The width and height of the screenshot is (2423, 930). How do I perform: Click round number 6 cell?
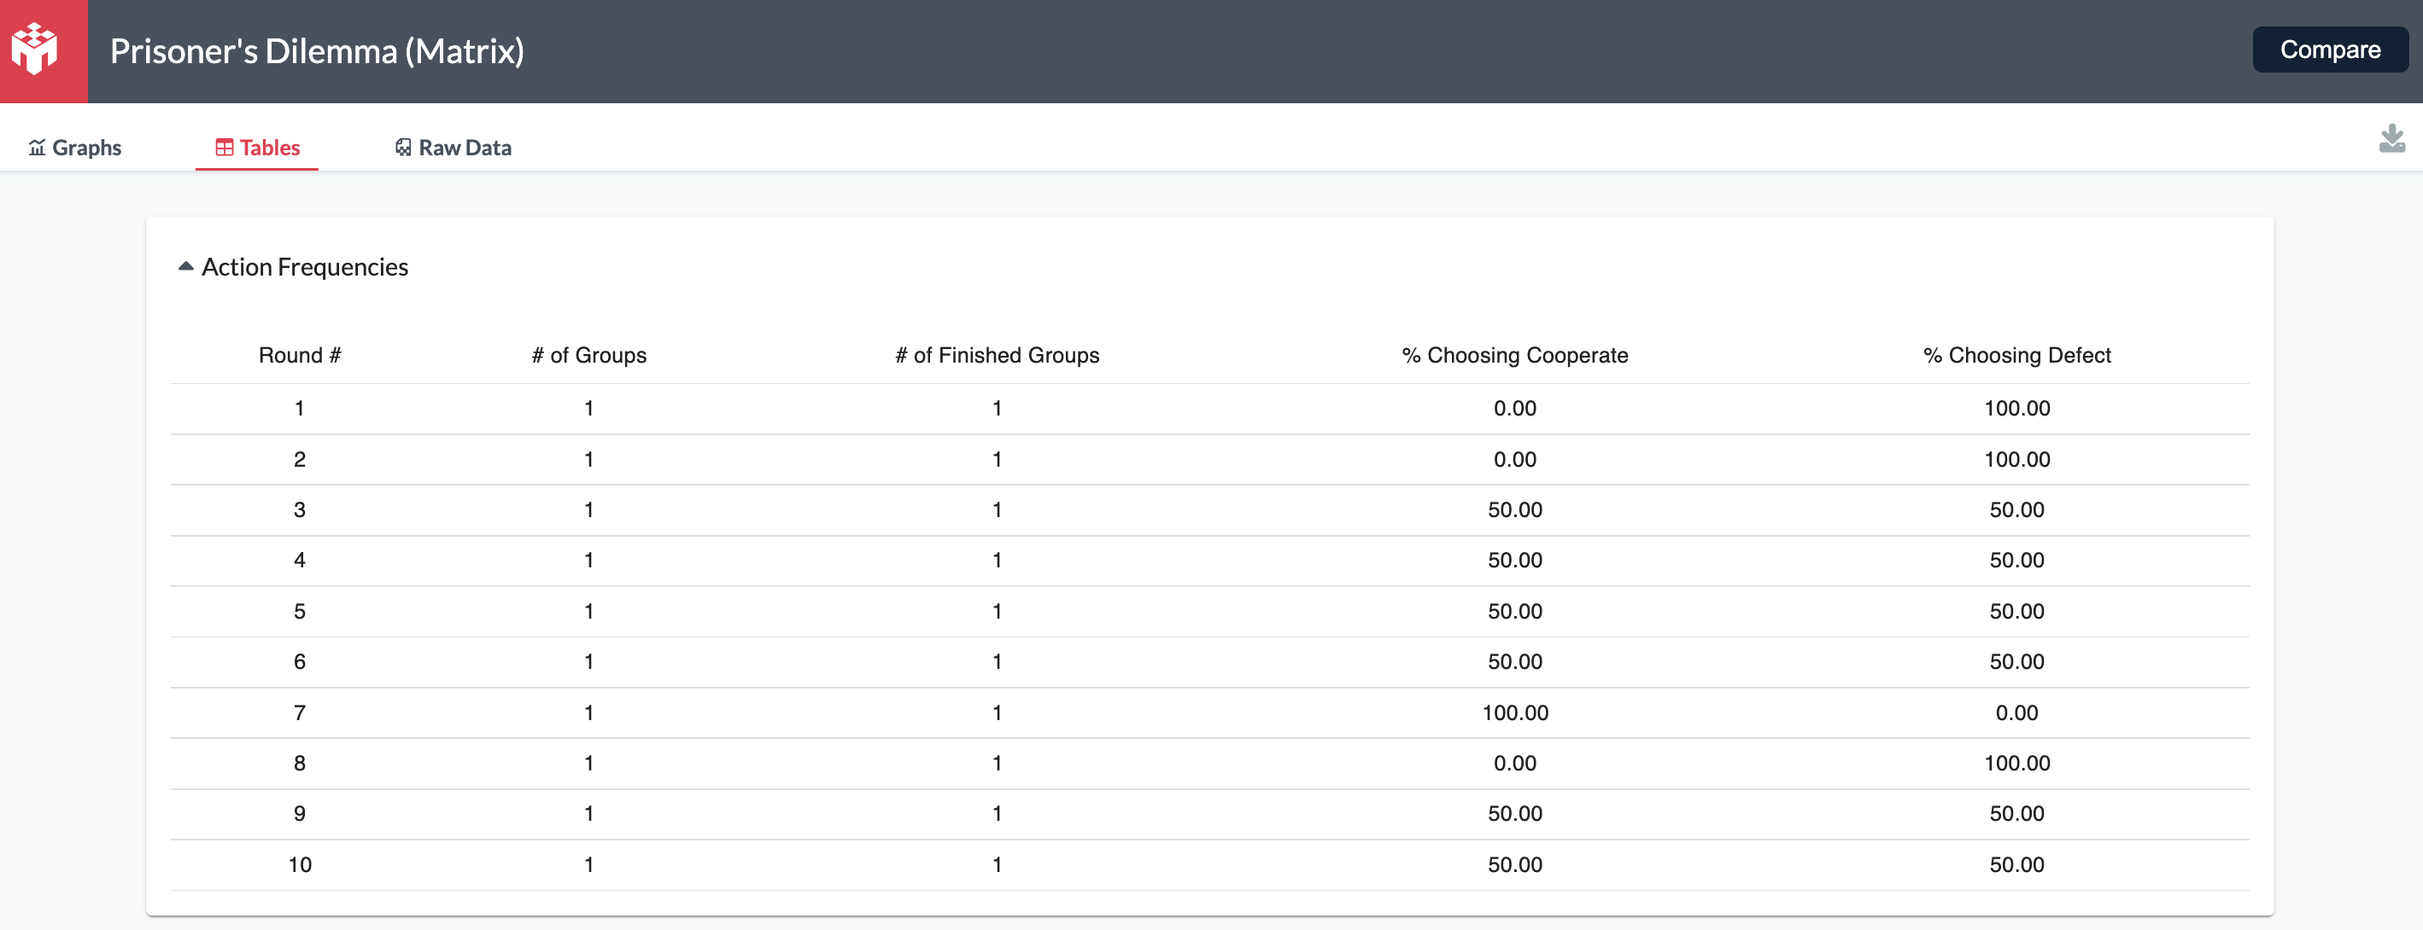point(299,662)
